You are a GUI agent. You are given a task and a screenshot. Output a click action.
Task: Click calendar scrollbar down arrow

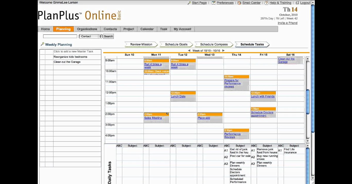pyautogui.click(x=307, y=141)
